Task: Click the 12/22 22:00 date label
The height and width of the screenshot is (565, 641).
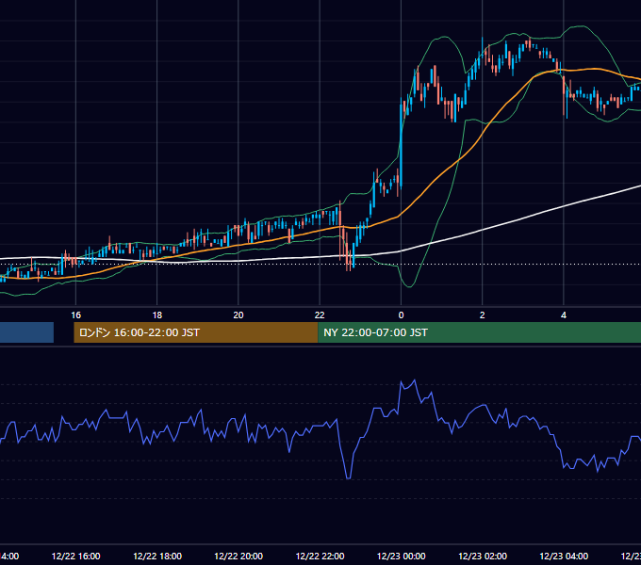Action: (320, 556)
